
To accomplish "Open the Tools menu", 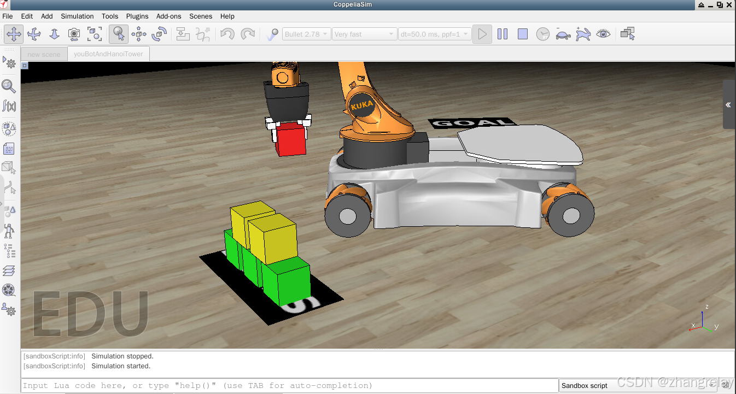I will pyautogui.click(x=110, y=16).
